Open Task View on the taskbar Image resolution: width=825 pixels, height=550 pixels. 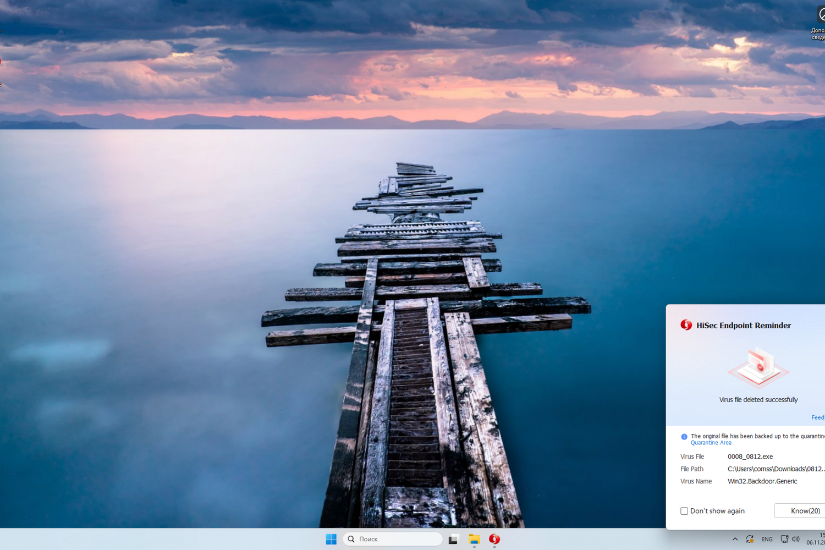coord(453,539)
